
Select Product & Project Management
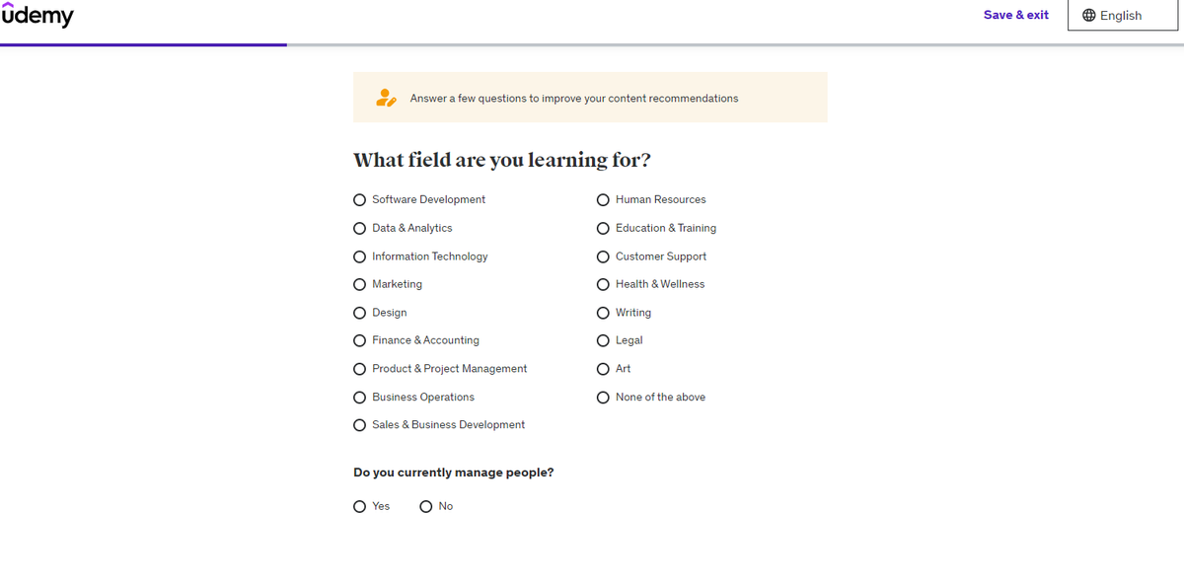(360, 369)
